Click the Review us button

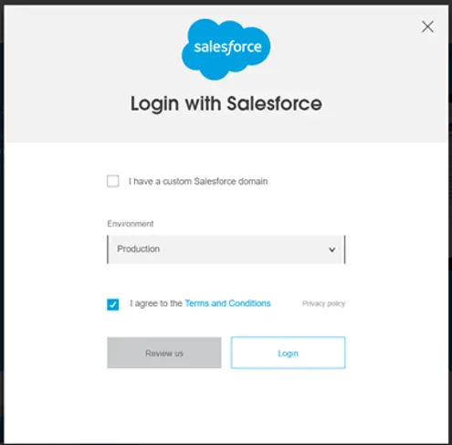(x=164, y=353)
